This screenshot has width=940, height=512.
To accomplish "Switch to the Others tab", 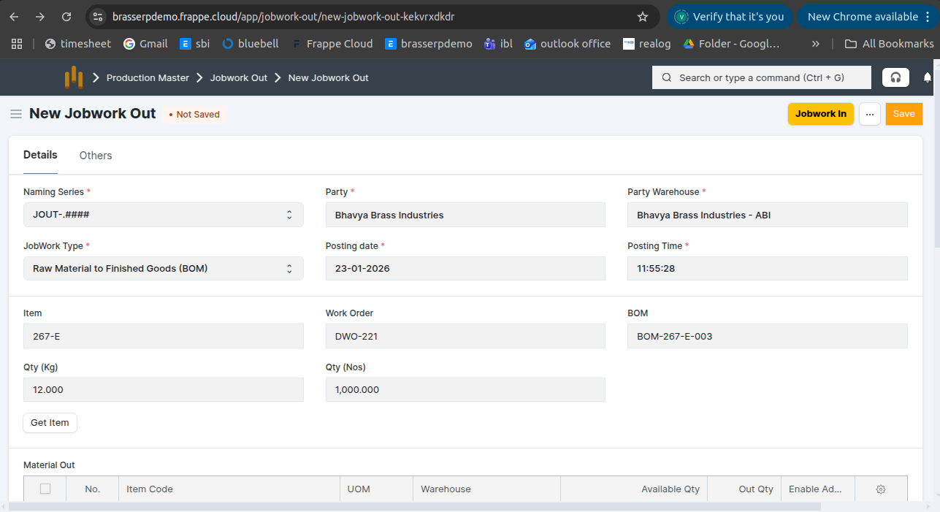I will click(x=96, y=156).
